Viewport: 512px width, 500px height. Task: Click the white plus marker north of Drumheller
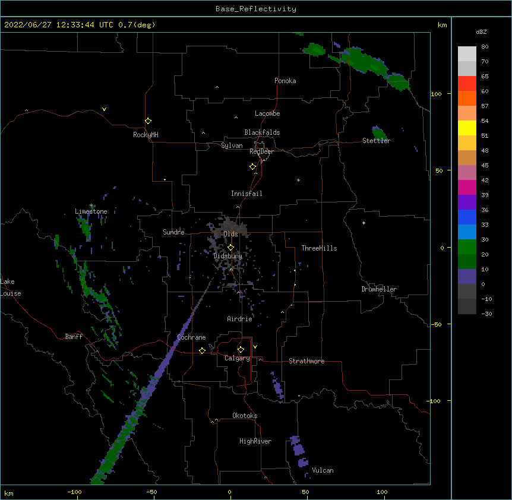coord(364,223)
